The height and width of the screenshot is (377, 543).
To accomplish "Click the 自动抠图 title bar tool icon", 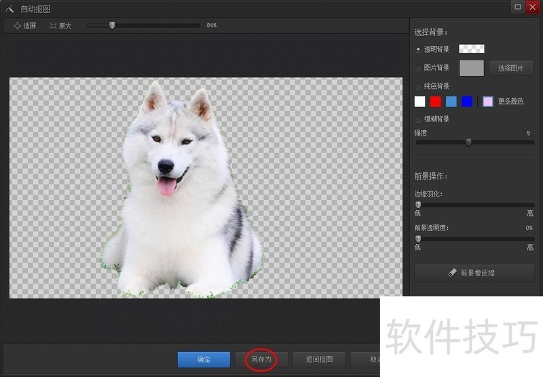I will [x=10, y=9].
